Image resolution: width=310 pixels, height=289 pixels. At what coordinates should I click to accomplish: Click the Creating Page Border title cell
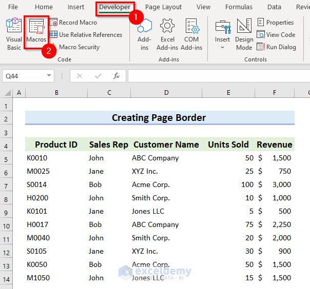[160, 118]
